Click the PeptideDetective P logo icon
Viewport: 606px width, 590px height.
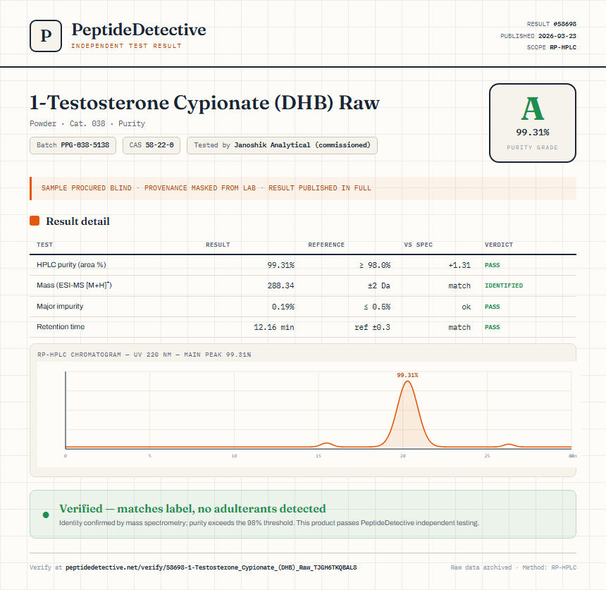click(x=46, y=36)
